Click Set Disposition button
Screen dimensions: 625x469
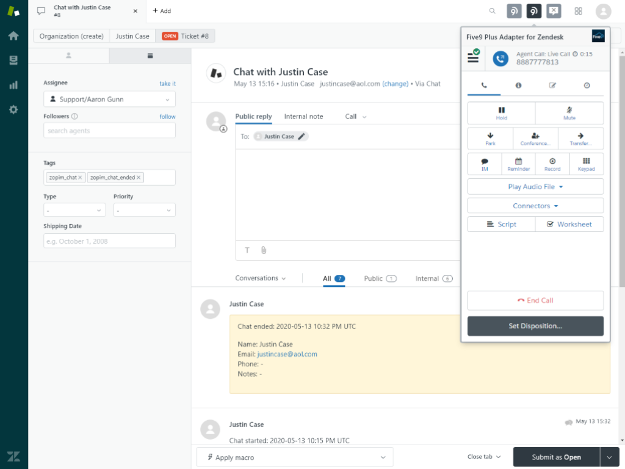tap(535, 326)
